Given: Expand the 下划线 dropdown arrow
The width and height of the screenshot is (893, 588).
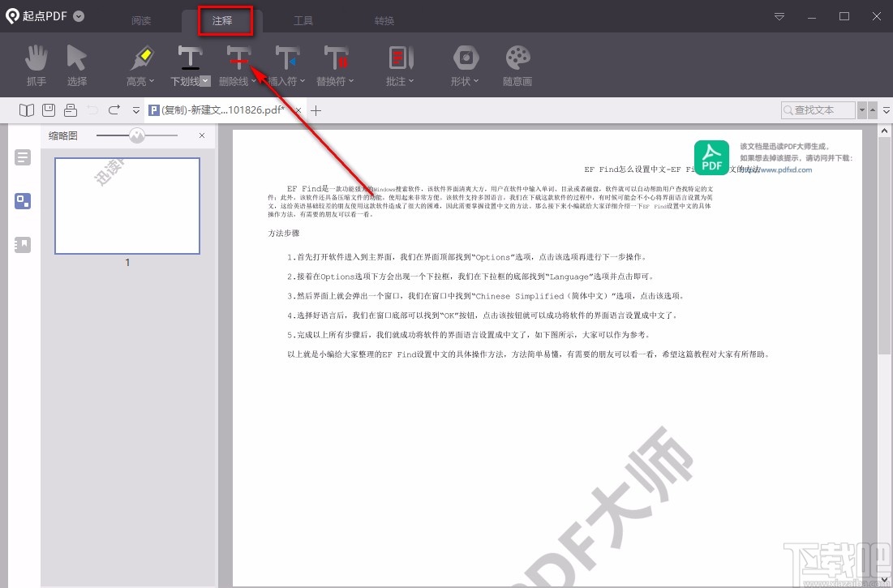Looking at the screenshot, I should (x=205, y=81).
